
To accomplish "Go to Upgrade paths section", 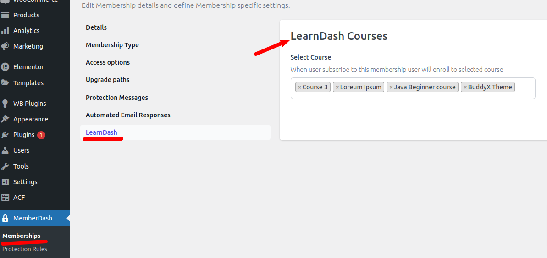I will click(x=108, y=80).
